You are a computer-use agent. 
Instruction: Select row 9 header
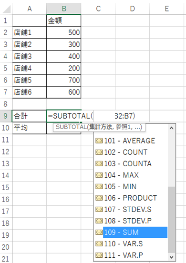[x=6, y=116]
